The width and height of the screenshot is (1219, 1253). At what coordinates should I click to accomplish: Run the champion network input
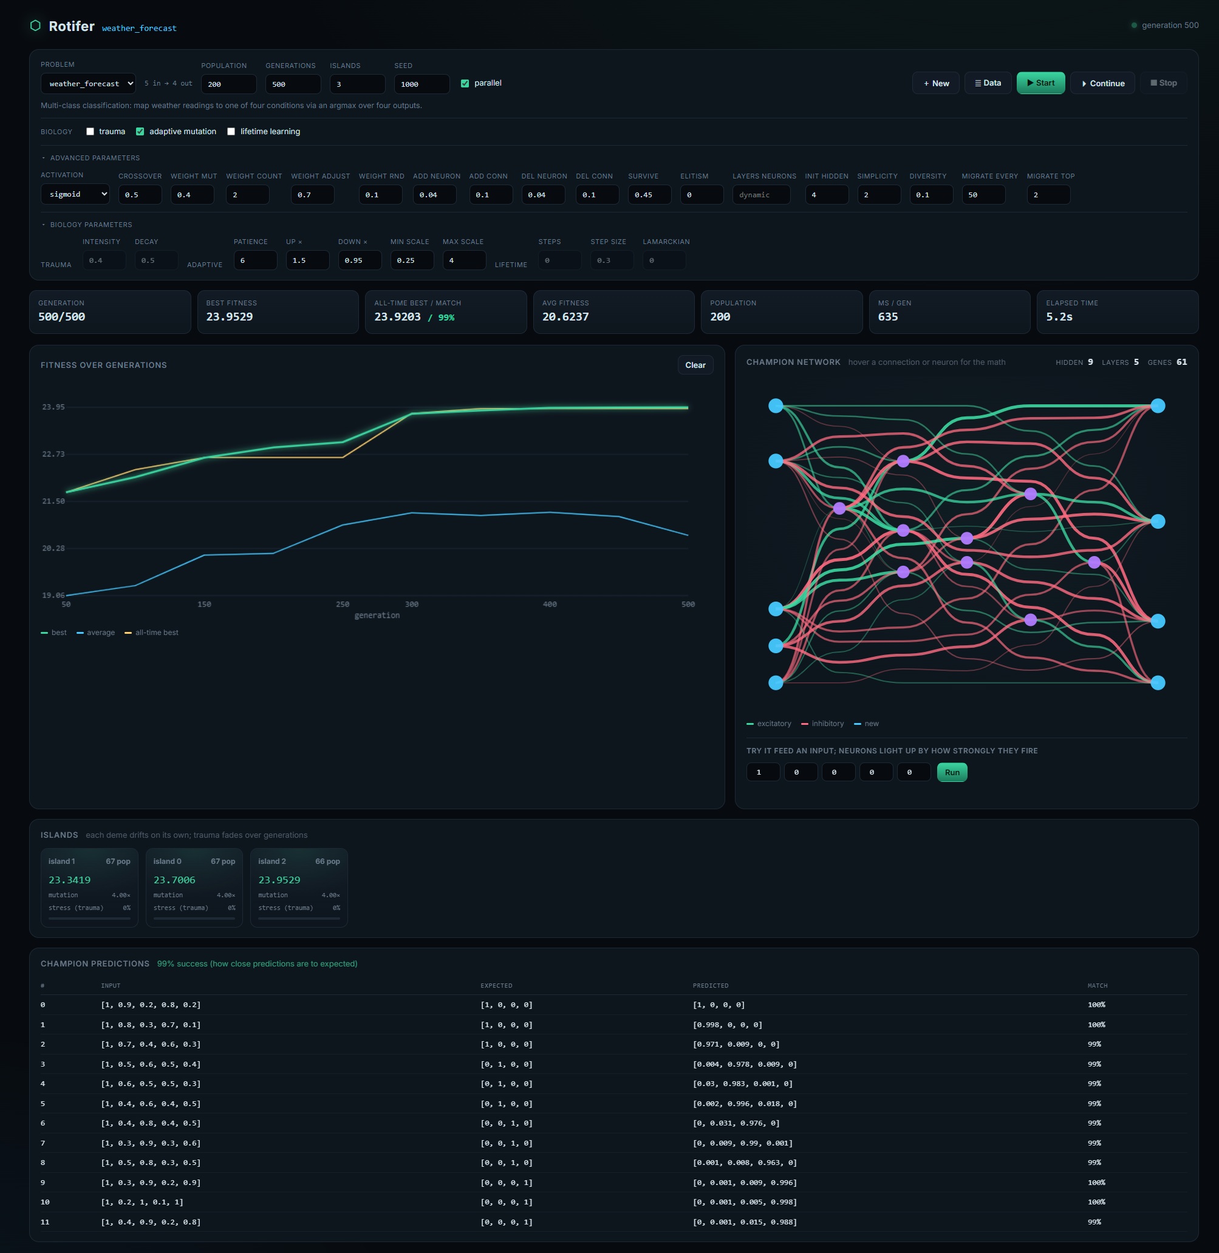tap(952, 772)
